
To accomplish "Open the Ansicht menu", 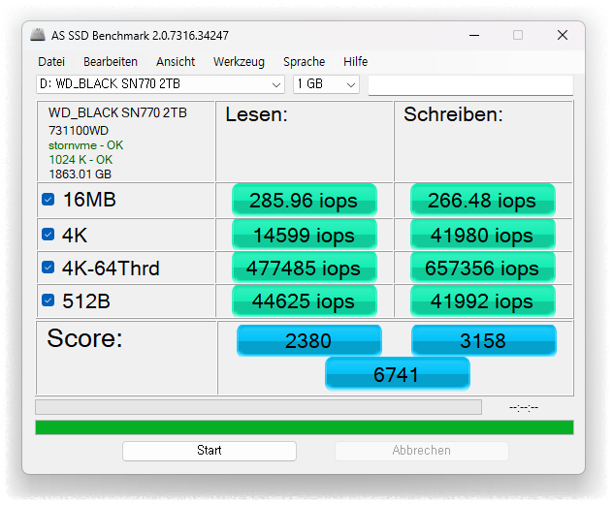I will 176,62.
